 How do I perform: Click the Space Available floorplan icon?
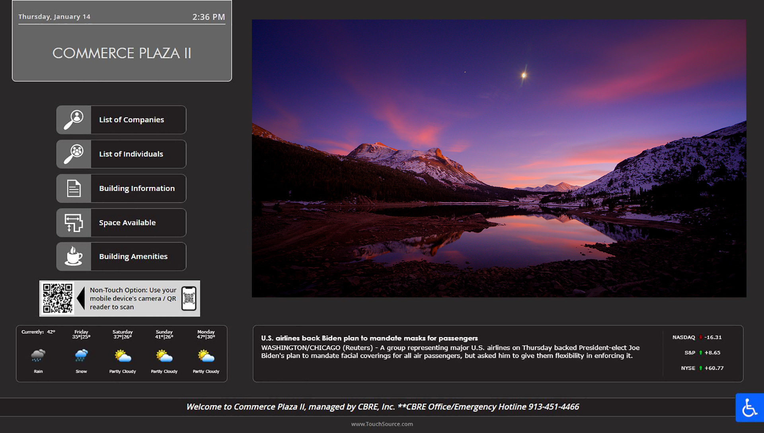(74, 223)
